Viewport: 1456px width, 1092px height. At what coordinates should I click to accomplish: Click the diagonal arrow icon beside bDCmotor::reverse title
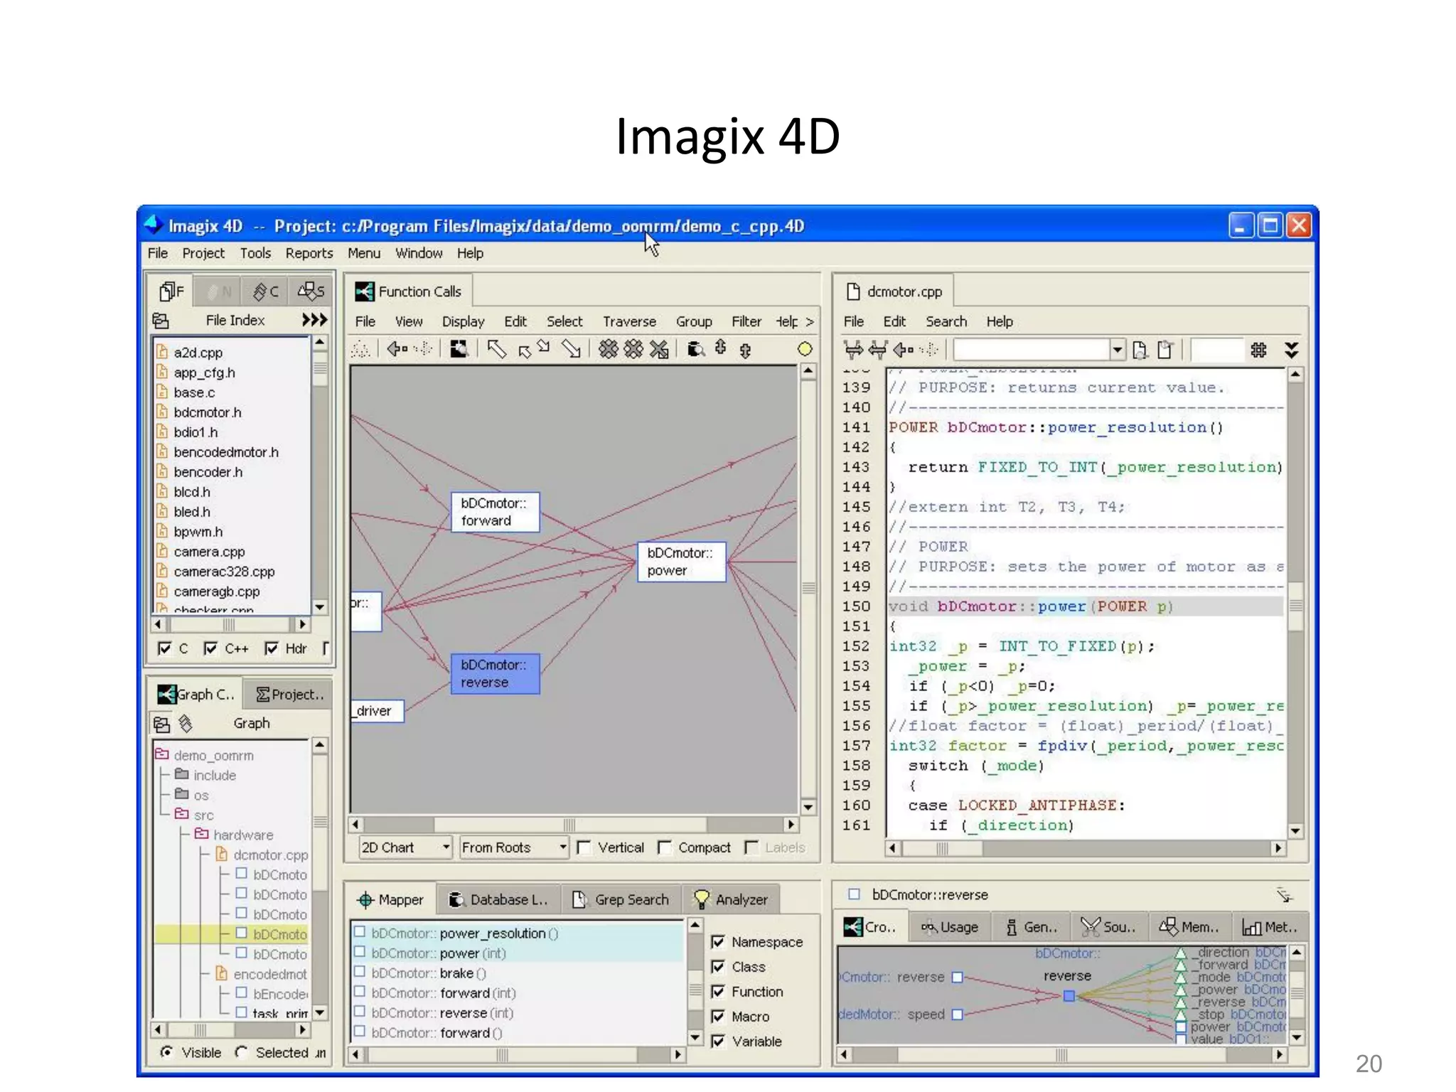point(1284,894)
